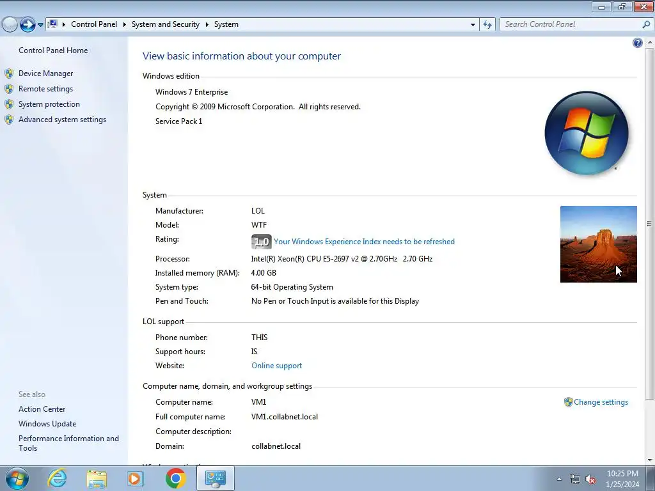Click the computer icon in address bar
Screen dimensions: 655x491
(52, 24)
